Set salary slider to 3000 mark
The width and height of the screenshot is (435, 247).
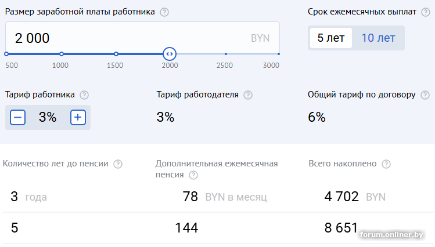279,54
